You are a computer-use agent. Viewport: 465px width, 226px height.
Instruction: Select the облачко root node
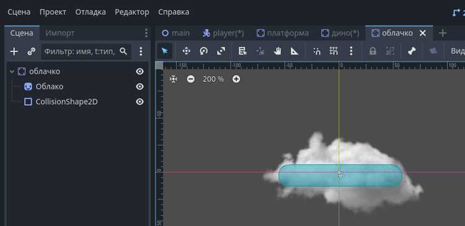(45, 71)
